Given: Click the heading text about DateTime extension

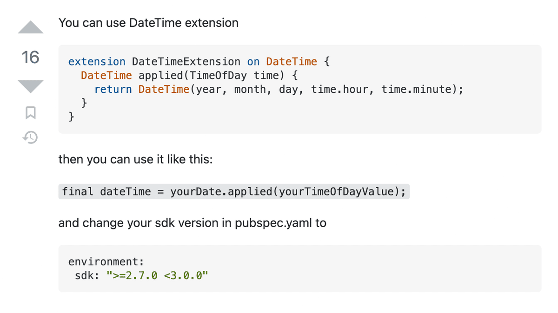Looking at the screenshot, I should (148, 22).
